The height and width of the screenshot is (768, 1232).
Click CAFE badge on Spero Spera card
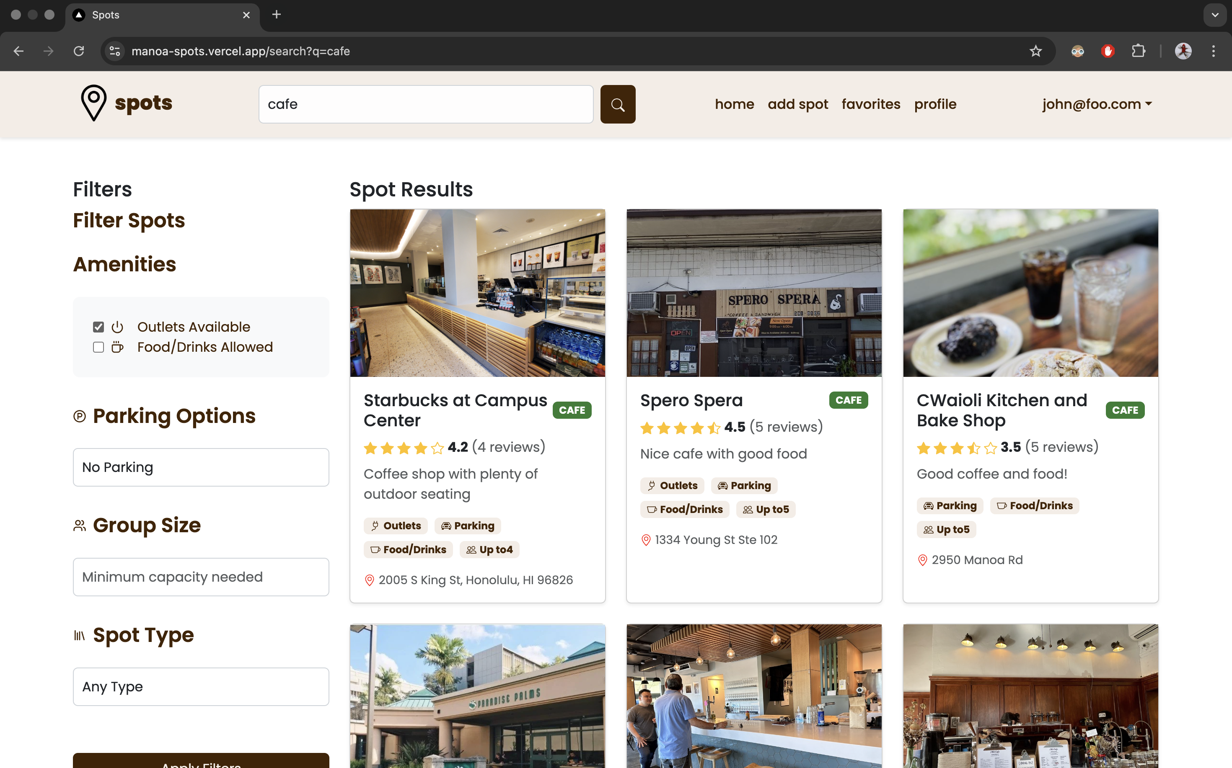(848, 400)
